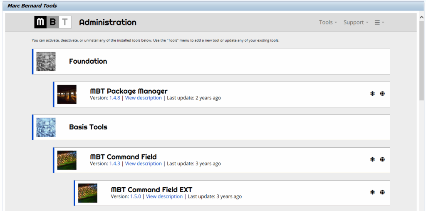Click the snowflake icon for MBT Command Field EXT
Viewport: 426px width, 211px height.
pyautogui.click(x=372, y=192)
